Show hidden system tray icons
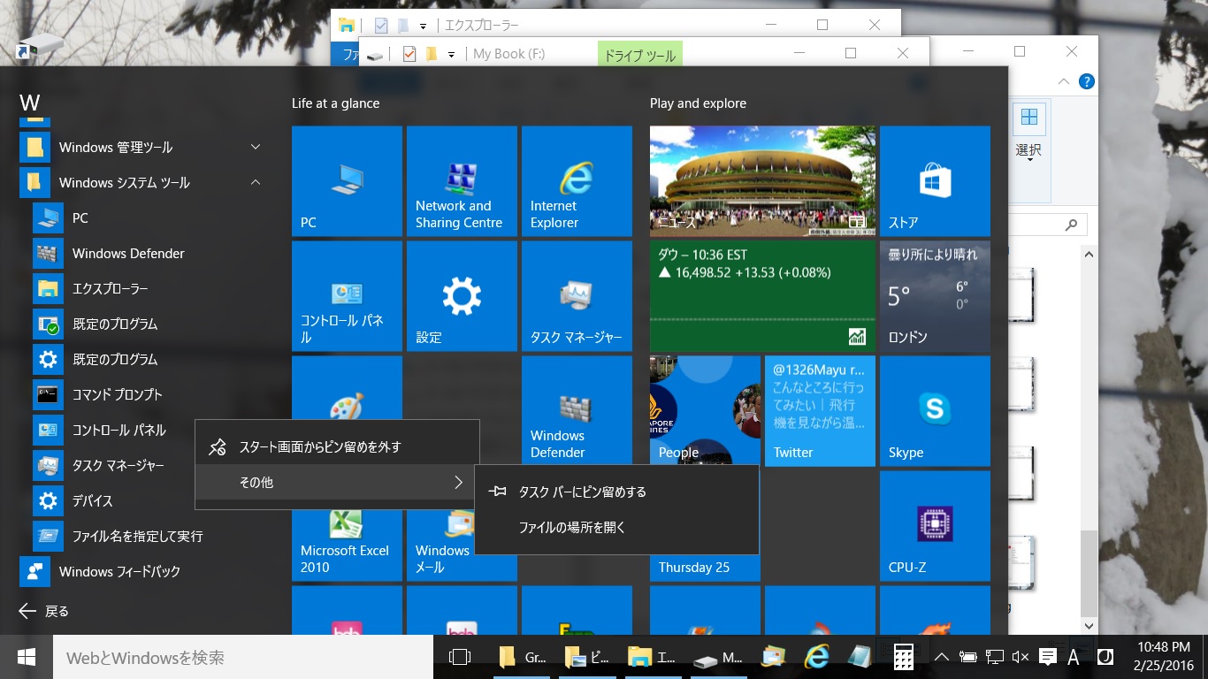The width and height of the screenshot is (1208, 679). (942, 657)
